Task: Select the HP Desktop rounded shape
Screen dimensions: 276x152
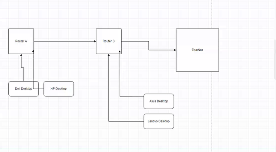Action: tap(59, 89)
